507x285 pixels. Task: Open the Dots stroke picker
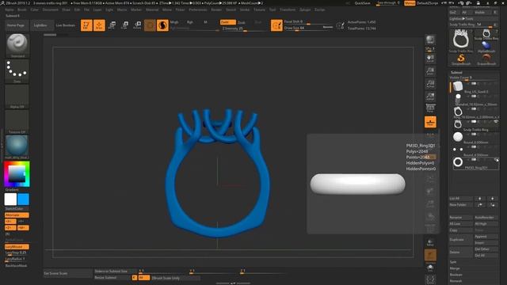tap(17, 70)
